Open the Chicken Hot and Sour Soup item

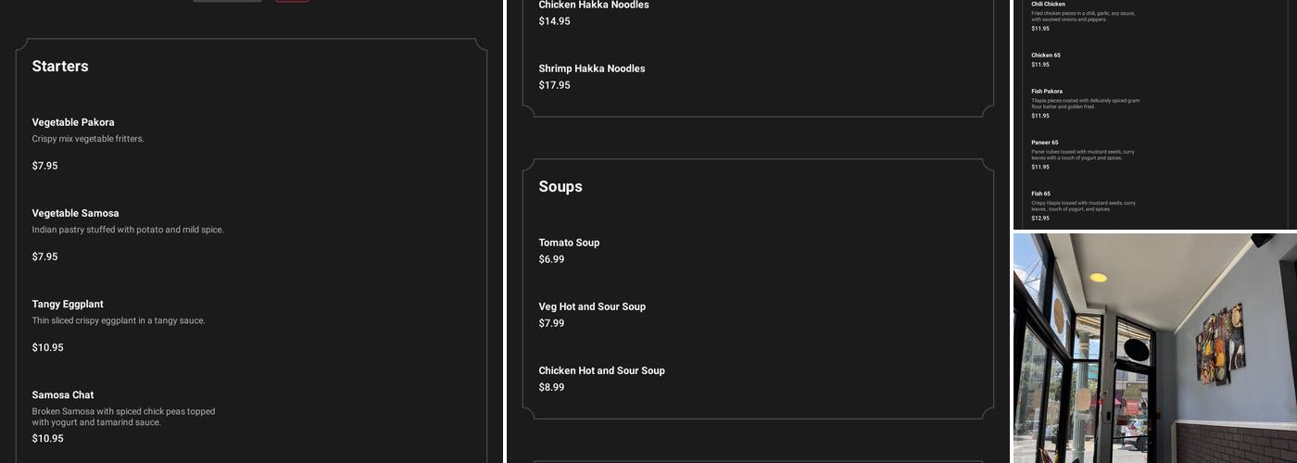coord(602,370)
